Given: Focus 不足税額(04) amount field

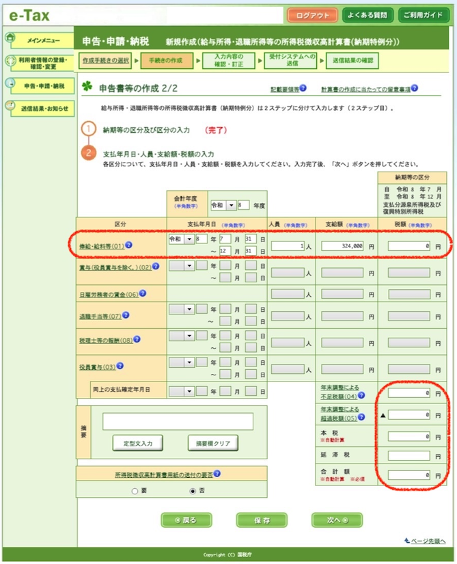Looking at the screenshot, I should pyautogui.click(x=409, y=393).
